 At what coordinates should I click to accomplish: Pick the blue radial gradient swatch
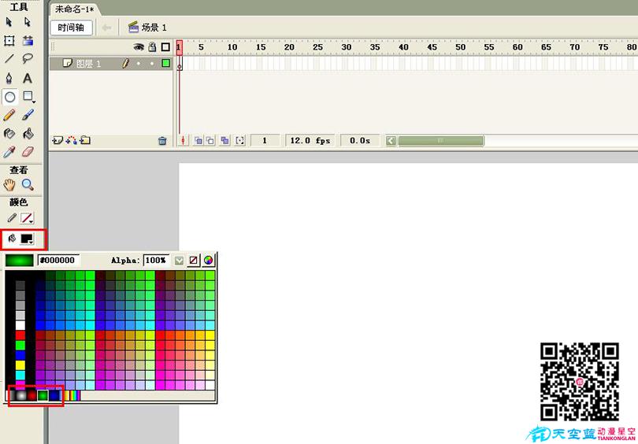pos(54,395)
